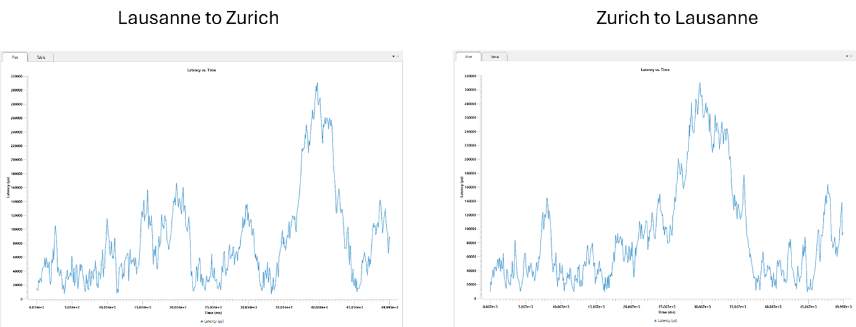856x327 pixels.
Task: Click the Latency legend triangle icon in left plot
Action: [x=202, y=321]
